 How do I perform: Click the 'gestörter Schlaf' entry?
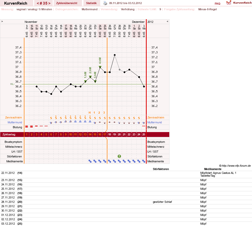click(x=162, y=202)
